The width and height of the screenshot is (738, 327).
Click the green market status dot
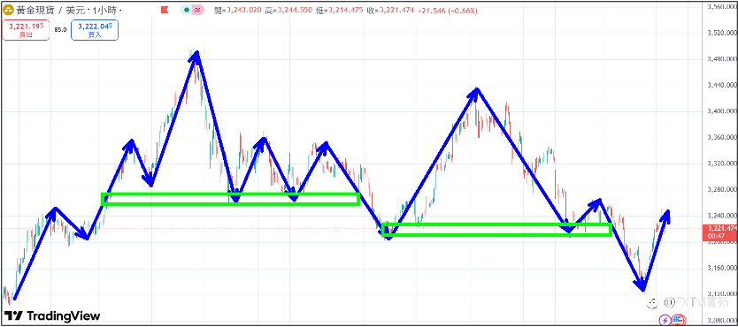tap(187, 10)
